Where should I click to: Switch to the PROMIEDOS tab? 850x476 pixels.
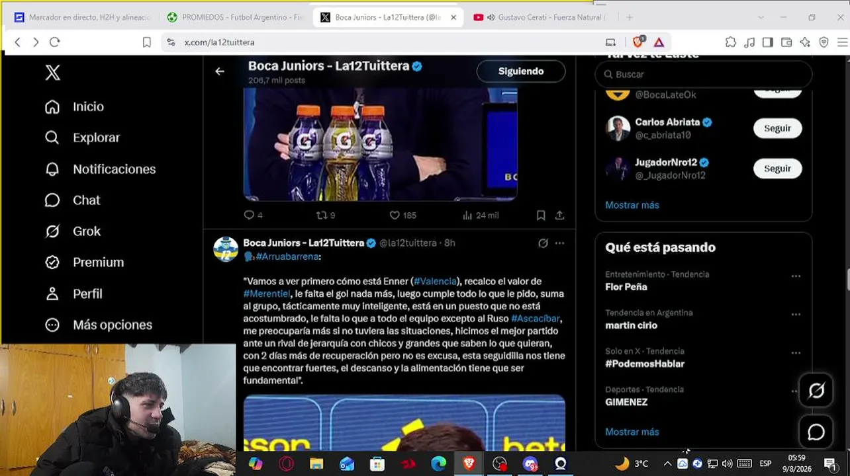coord(236,17)
